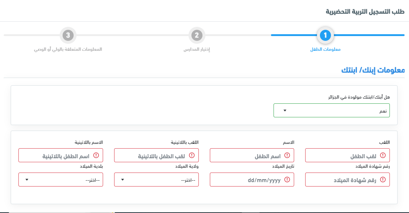
Task: Click warning icon in رقم شهادة الميلاد field
Action: (x=382, y=180)
